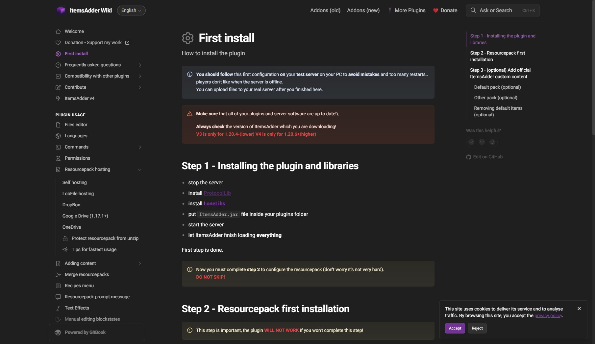Click Step 2 - Resourcepack first installation outline progress indicator

pyautogui.click(x=497, y=56)
